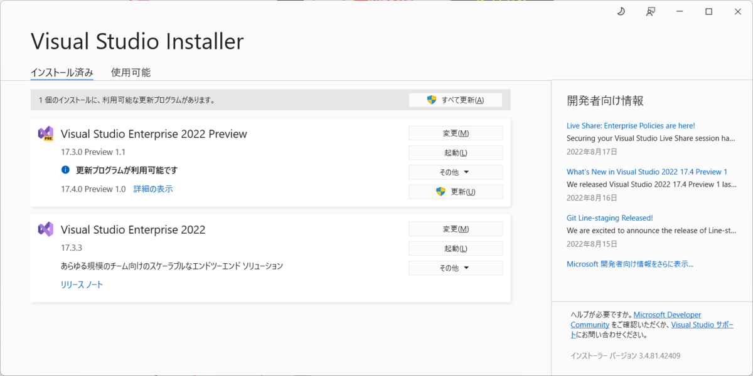Screen dimensions: 753x376
Task: Click 更新(U) for Enterprise 2022 Preview
Action: [456, 191]
